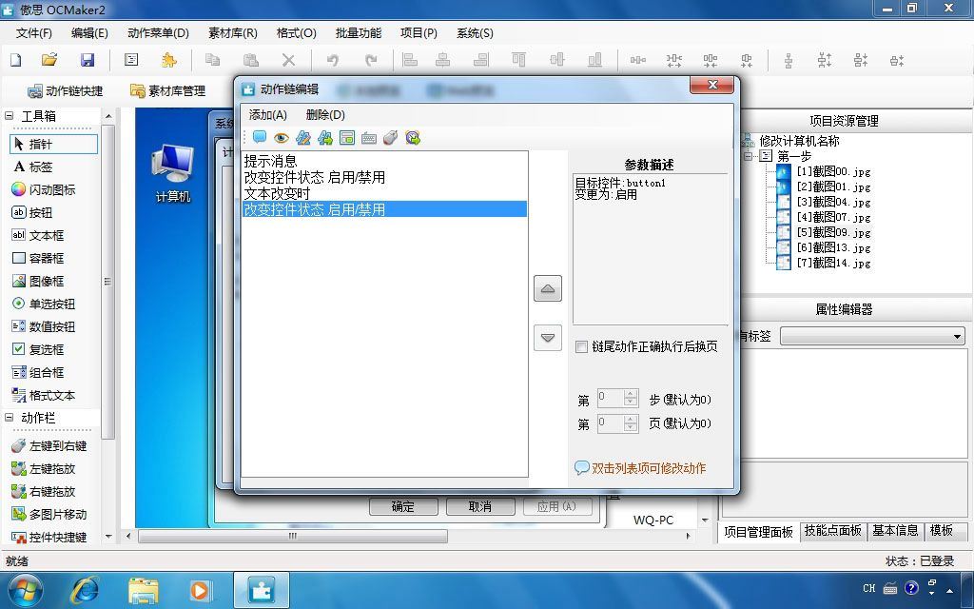This screenshot has height=609, width=974.
Task: Click the mouse icon in action chain toolbar
Action: click(390, 137)
